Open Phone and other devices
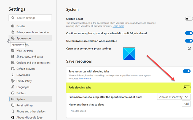Viewport: 193px width, 120px height. 30,111
